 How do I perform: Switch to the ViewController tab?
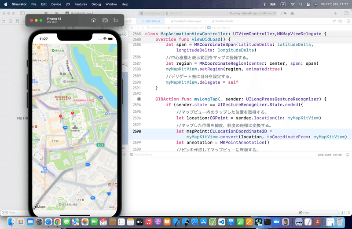point(222,21)
